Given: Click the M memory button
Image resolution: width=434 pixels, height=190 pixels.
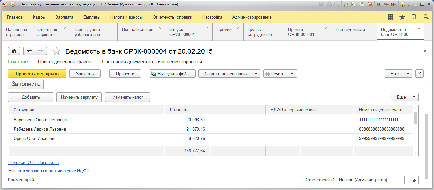Looking at the screenshot, I should [379, 5].
